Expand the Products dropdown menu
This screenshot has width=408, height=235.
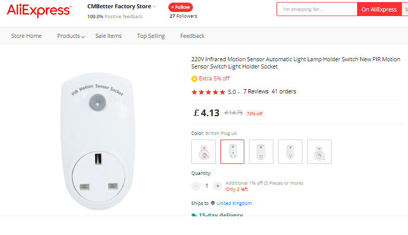tap(71, 36)
